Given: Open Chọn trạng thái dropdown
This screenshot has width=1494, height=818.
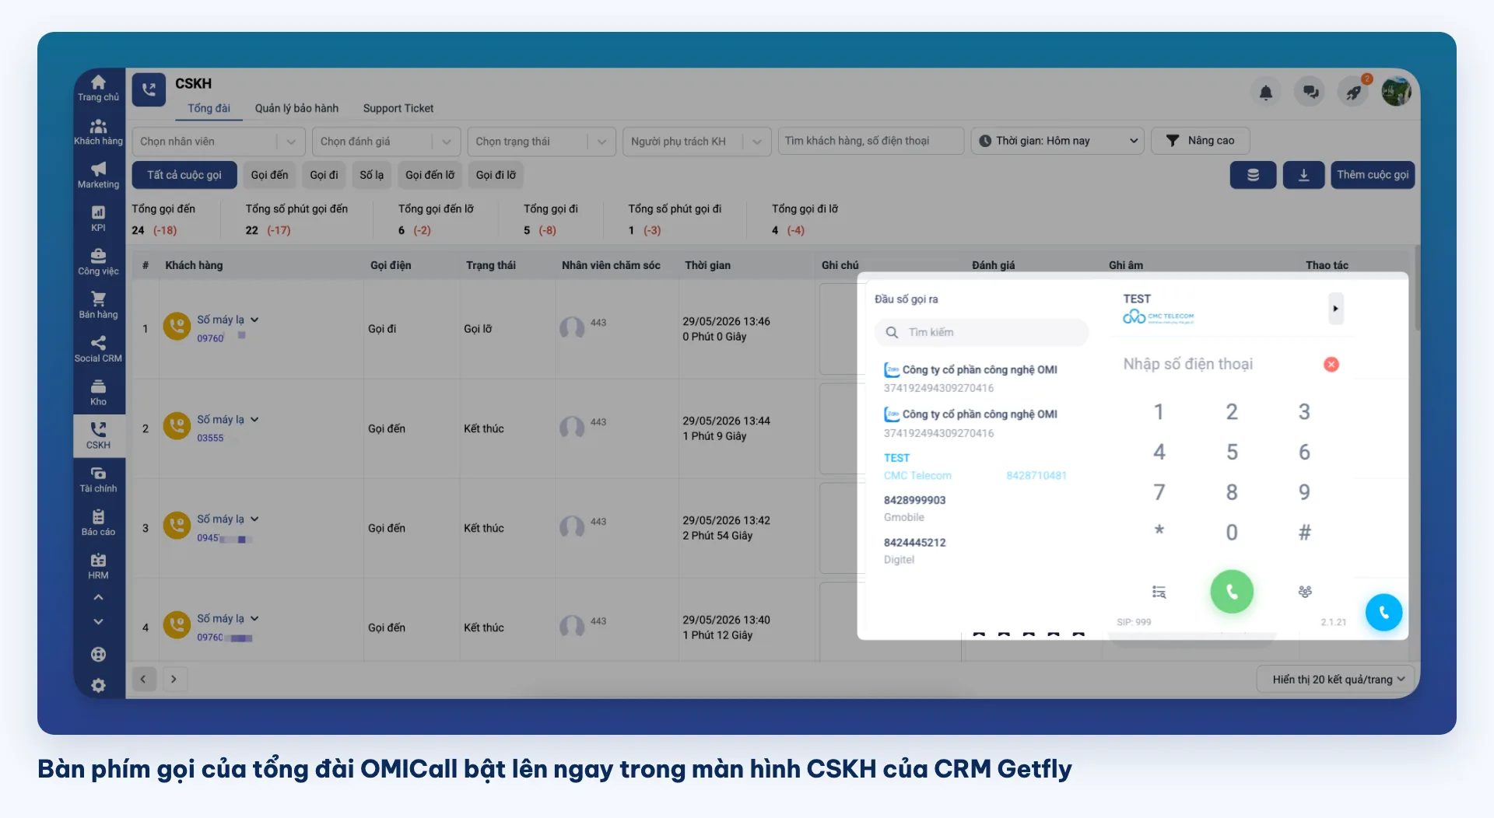Looking at the screenshot, I should [x=542, y=142].
